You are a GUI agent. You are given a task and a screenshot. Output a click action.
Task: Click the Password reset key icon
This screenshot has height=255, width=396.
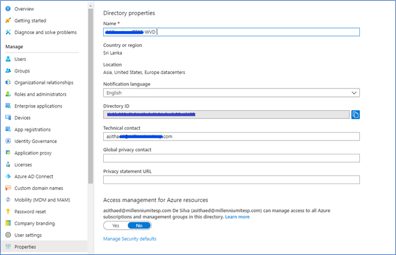point(8,211)
